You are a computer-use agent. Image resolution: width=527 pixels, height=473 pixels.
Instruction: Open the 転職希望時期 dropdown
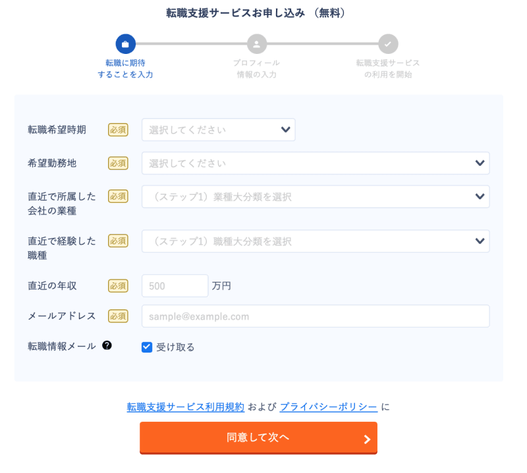[x=219, y=130]
